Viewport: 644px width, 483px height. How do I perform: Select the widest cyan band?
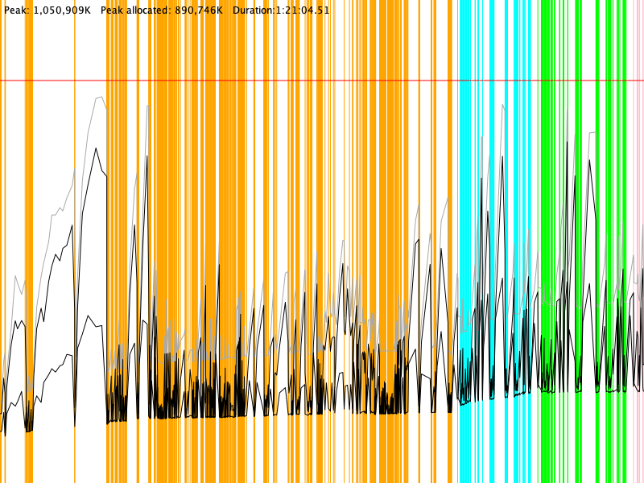(x=464, y=242)
